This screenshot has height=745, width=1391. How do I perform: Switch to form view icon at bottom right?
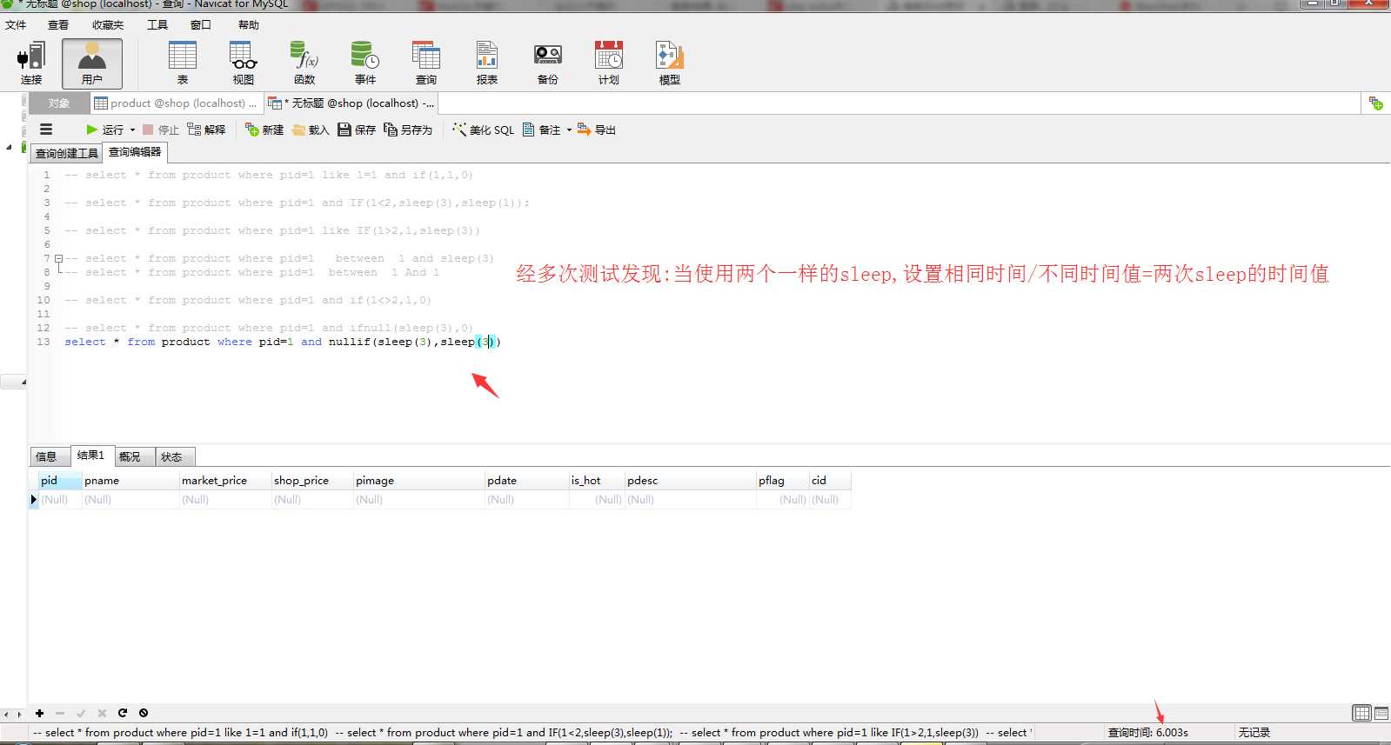pos(1381,713)
